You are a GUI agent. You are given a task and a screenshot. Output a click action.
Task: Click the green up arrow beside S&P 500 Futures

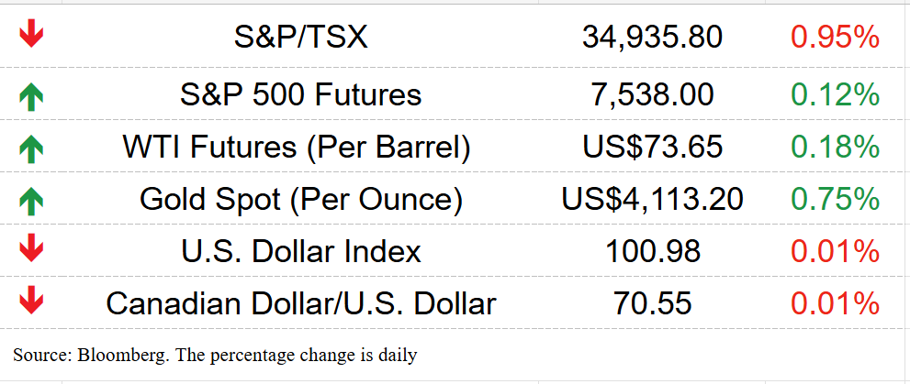point(31,97)
